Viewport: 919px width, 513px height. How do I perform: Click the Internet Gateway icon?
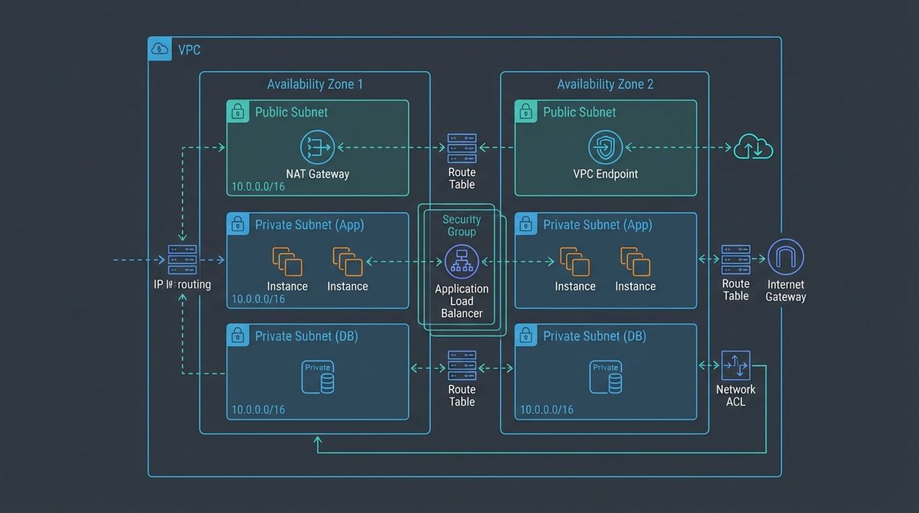786,258
